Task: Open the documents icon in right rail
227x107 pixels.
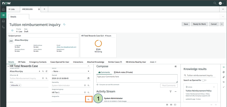Action: [x=223, y=72]
